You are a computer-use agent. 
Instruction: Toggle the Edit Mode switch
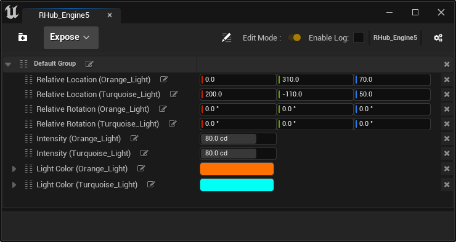click(x=295, y=37)
